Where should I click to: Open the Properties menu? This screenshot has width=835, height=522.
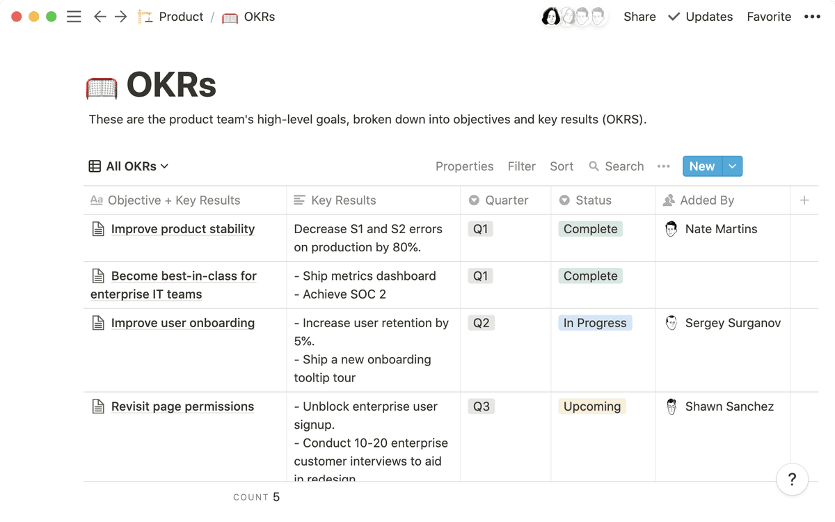click(465, 166)
